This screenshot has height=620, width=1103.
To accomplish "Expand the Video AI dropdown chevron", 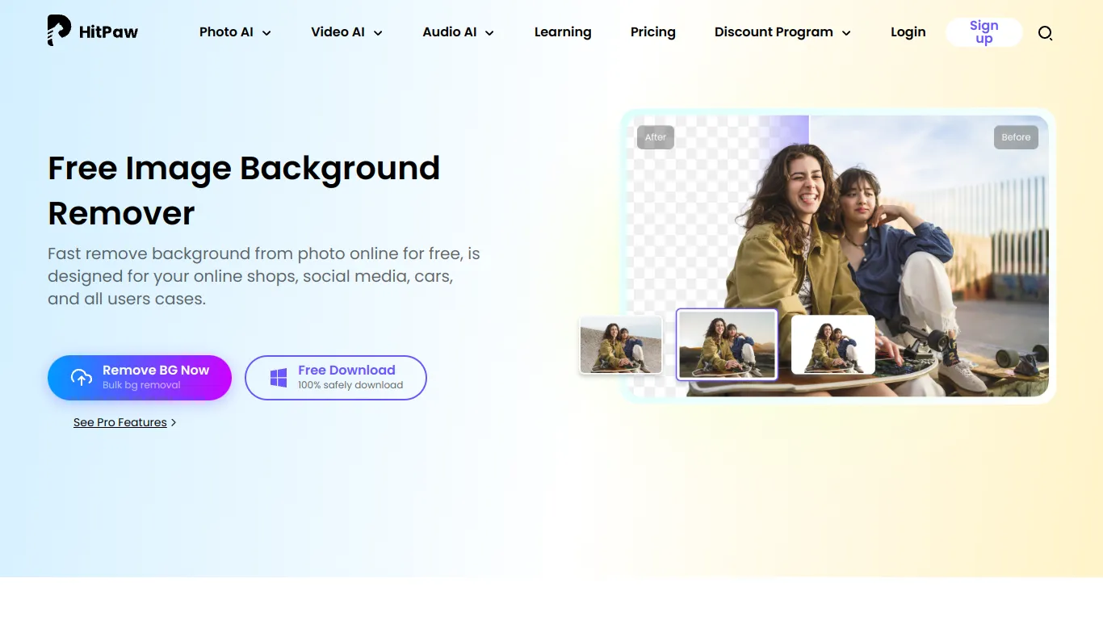I will [x=378, y=33].
